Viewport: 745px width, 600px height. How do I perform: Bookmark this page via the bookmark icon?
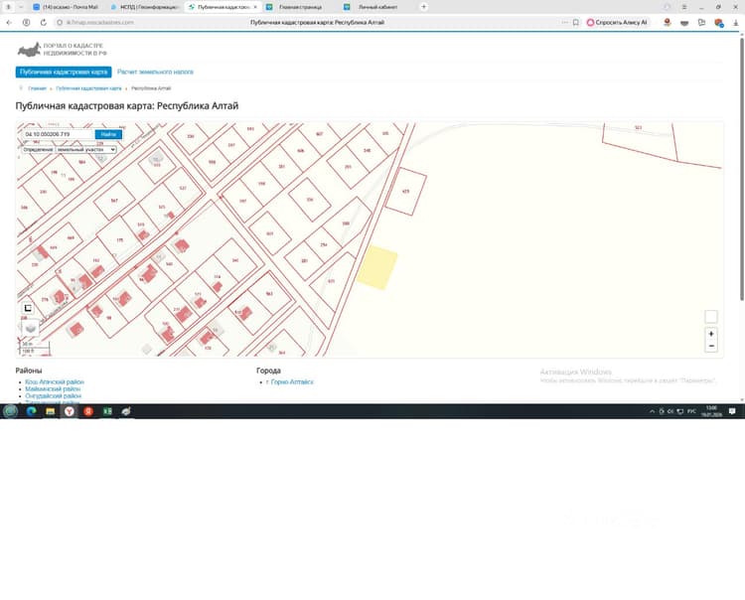pyautogui.click(x=576, y=22)
